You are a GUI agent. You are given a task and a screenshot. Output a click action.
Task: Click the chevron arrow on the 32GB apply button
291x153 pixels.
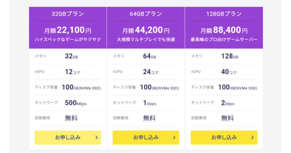coord(96,138)
